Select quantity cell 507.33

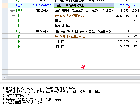[x=122, y=5]
